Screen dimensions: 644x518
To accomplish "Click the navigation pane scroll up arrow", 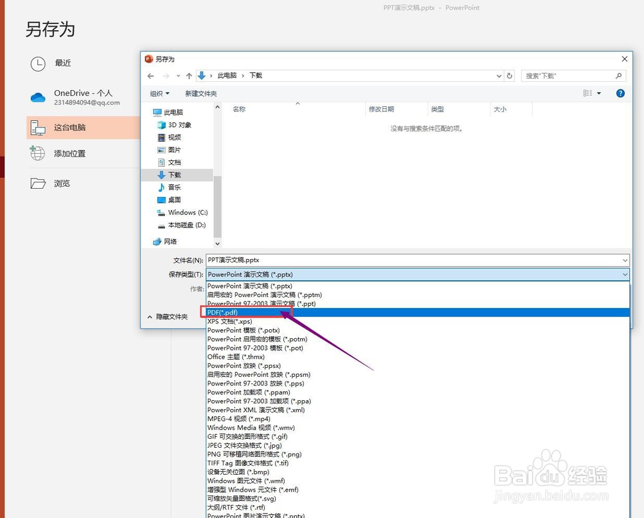I will click(x=217, y=107).
